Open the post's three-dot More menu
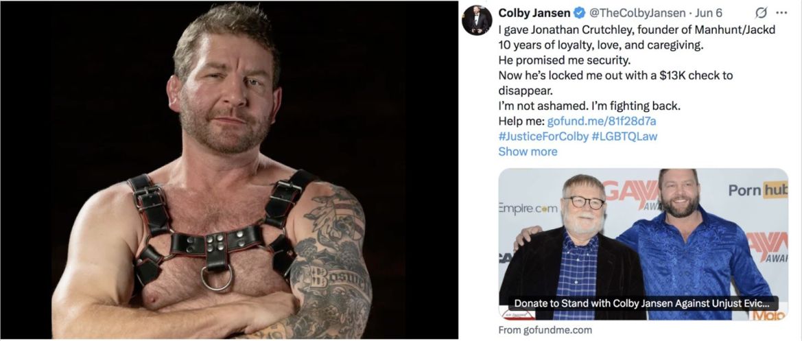Viewport: 802px width, 341px height. [781, 13]
